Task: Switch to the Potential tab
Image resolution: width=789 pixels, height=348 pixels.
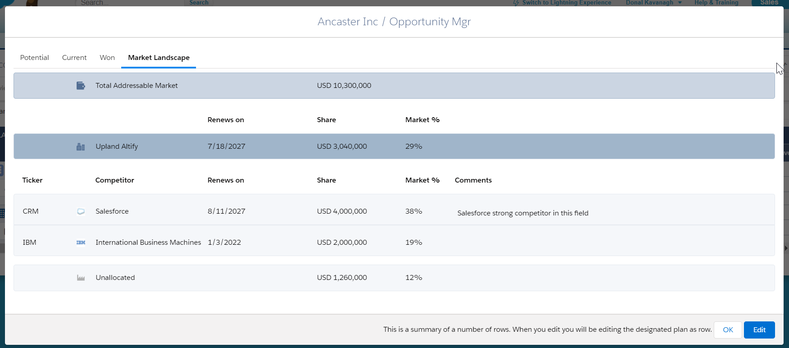Action: [35, 58]
